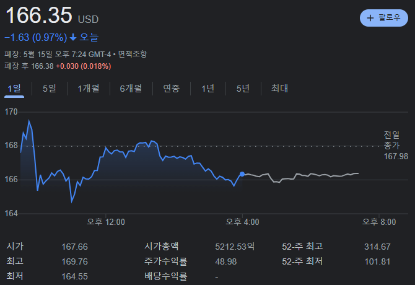Show the 5년 chart range
Screen dimensions: 415x285
click(x=243, y=89)
